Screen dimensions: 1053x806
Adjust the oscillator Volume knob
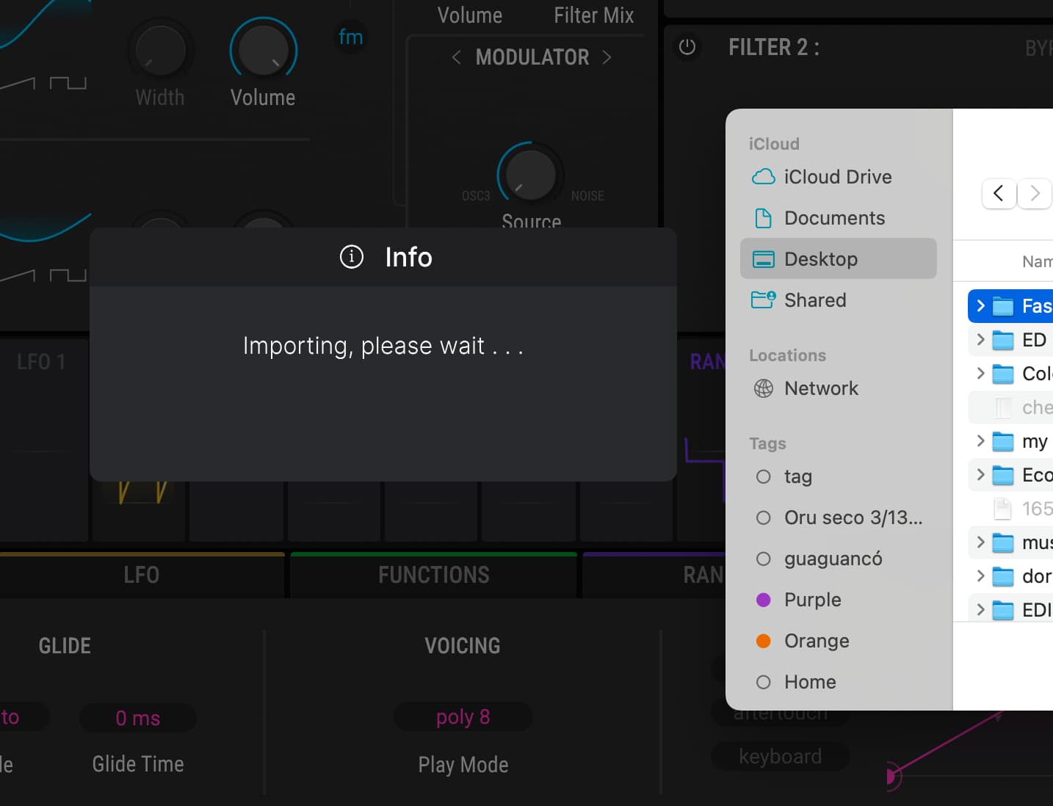pos(263,50)
